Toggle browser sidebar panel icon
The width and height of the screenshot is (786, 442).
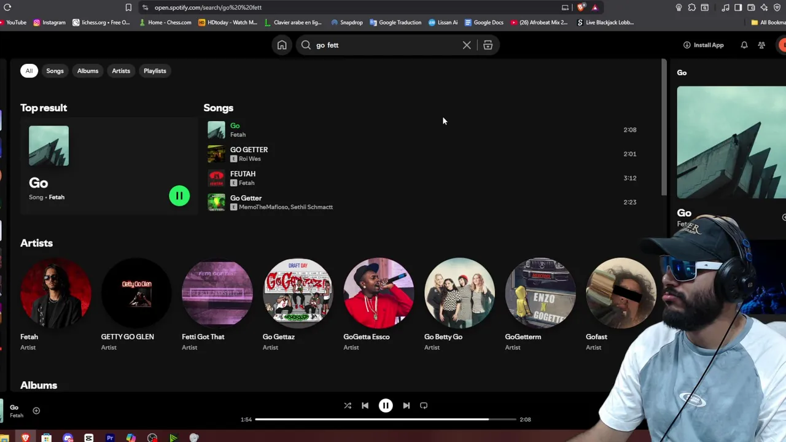738,7
